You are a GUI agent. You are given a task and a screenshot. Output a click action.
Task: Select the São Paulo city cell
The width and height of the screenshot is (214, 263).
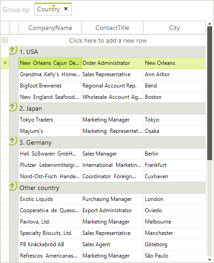coord(175,256)
